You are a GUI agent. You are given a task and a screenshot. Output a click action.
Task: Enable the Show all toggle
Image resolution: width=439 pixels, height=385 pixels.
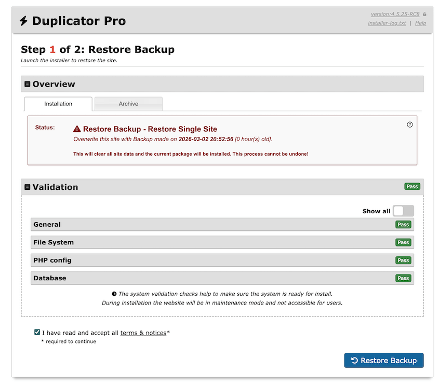[403, 211]
